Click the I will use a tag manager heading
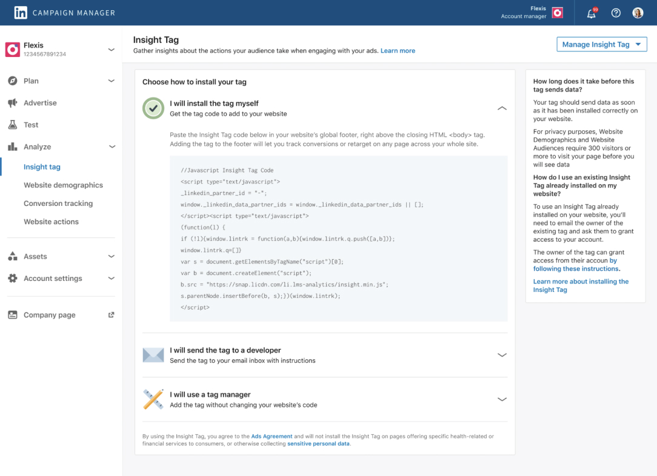This screenshot has width=657, height=476. (x=210, y=395)
